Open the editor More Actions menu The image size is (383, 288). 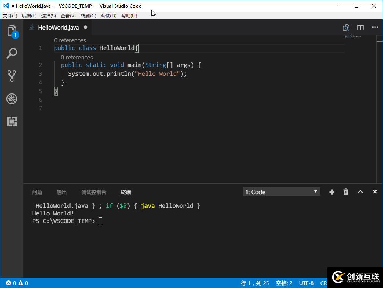pyautogui.click(x=375, y=27)
